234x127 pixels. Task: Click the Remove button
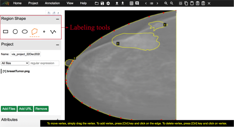point(41,109)
